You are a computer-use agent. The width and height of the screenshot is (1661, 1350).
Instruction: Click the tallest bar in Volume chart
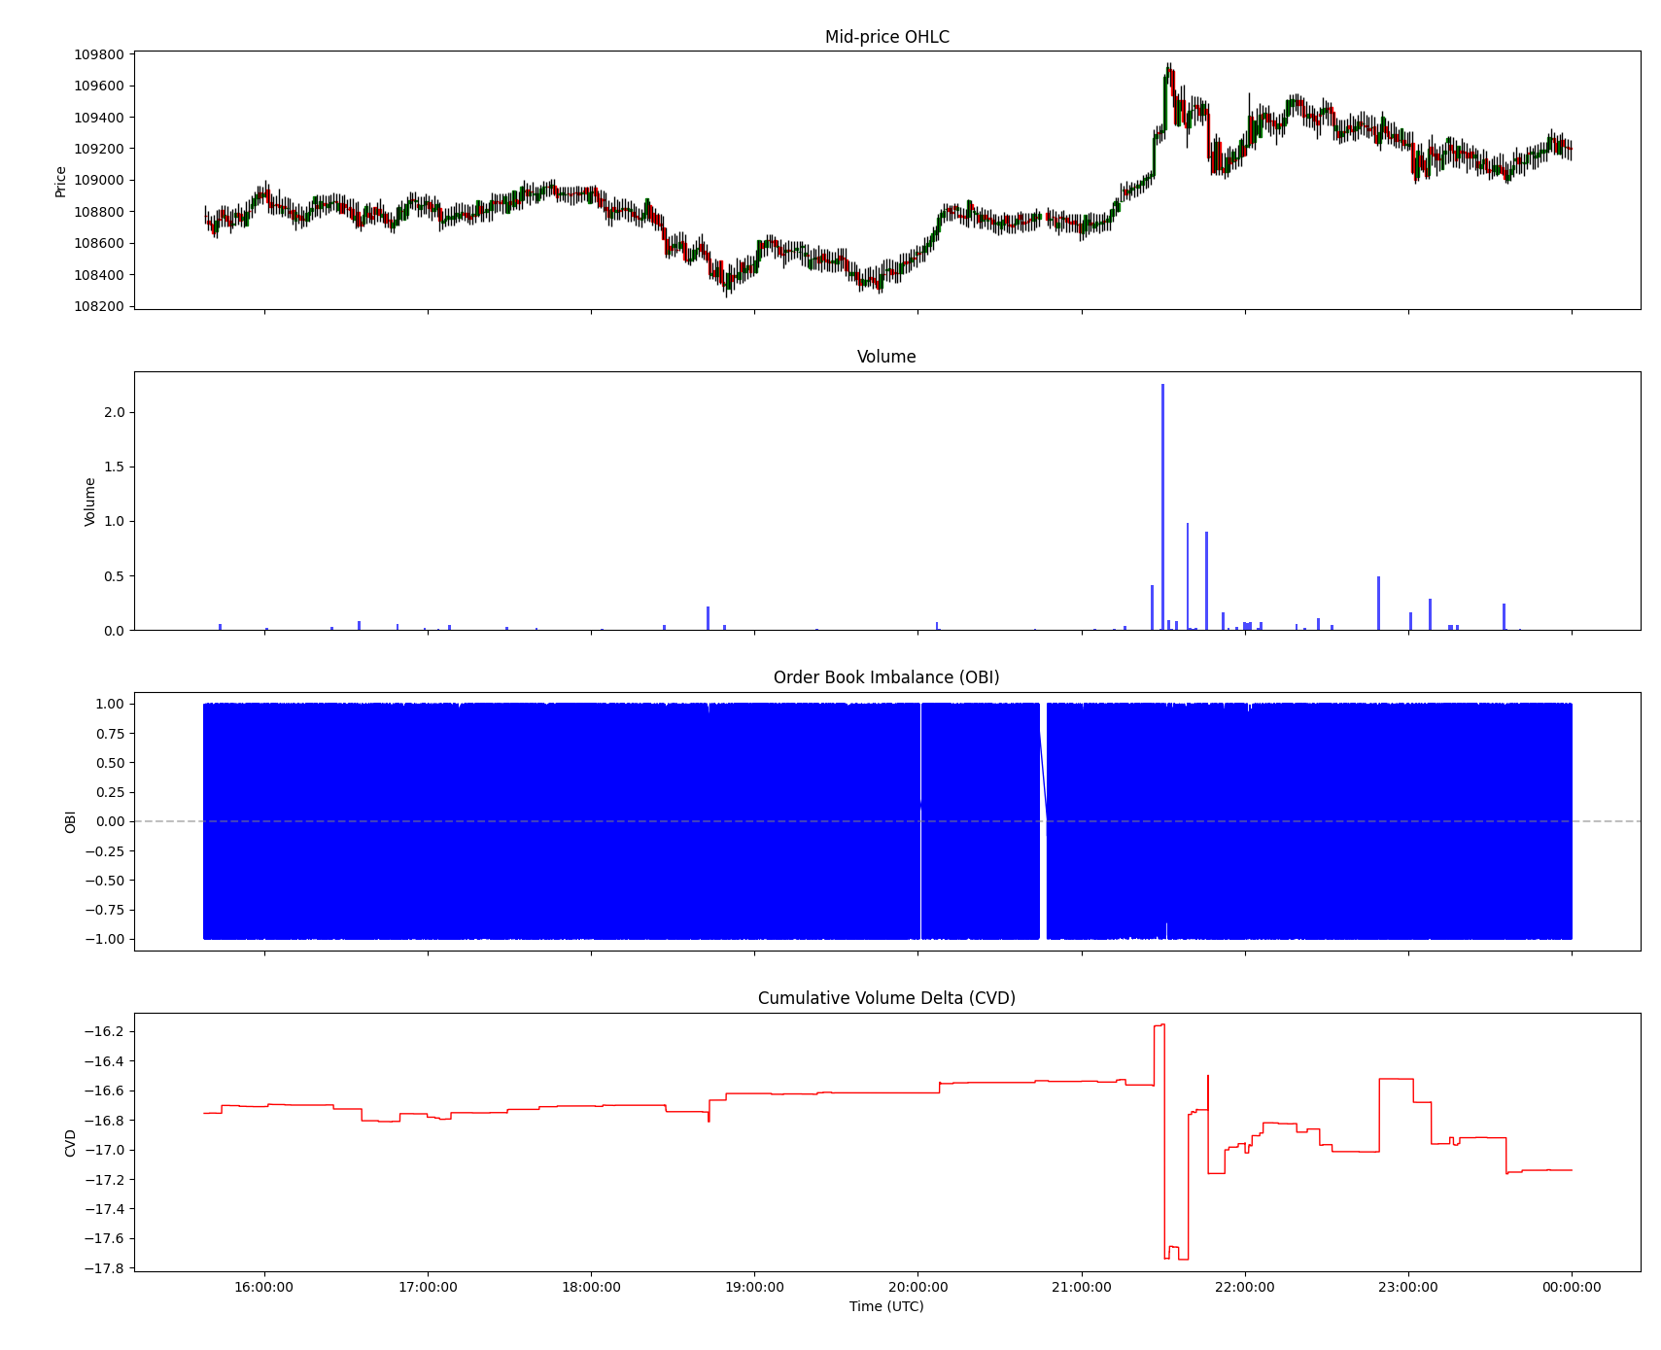click(x=1162, y=505)
